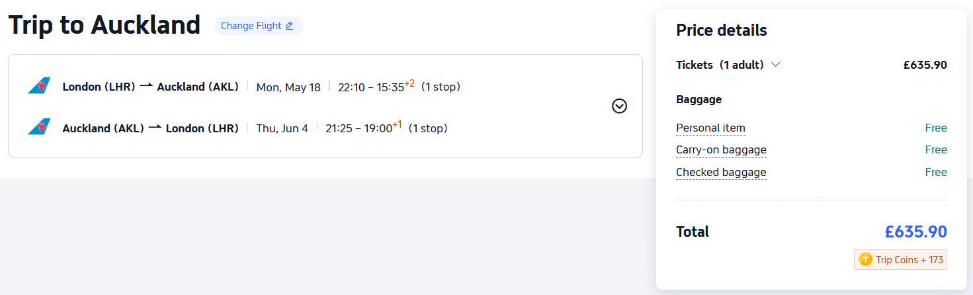
Task: Click the (1 stop) label on return flight
Action: point(428,128)
